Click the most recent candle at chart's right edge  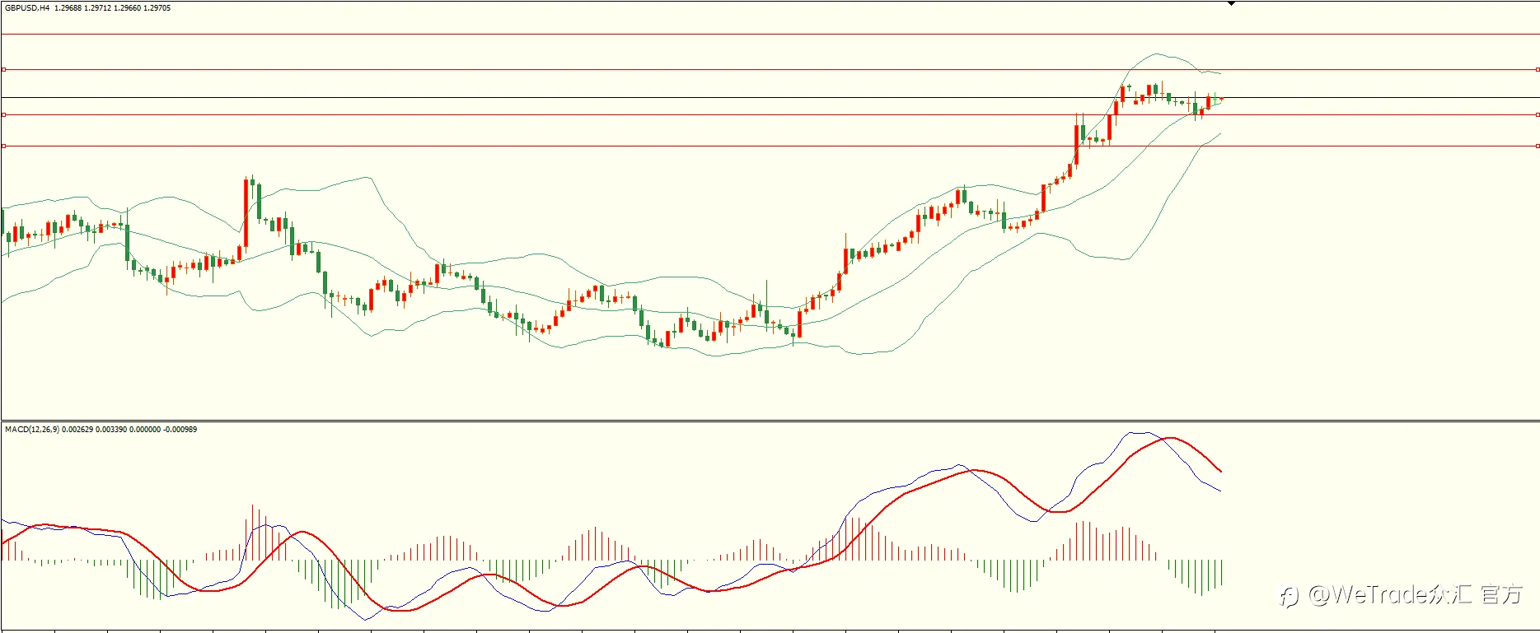tap(1222, 99)
